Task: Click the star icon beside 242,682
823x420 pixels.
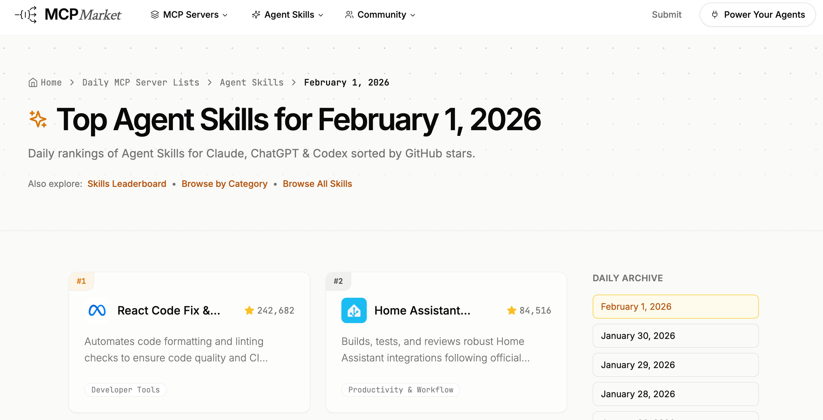Action: (249, 310)
